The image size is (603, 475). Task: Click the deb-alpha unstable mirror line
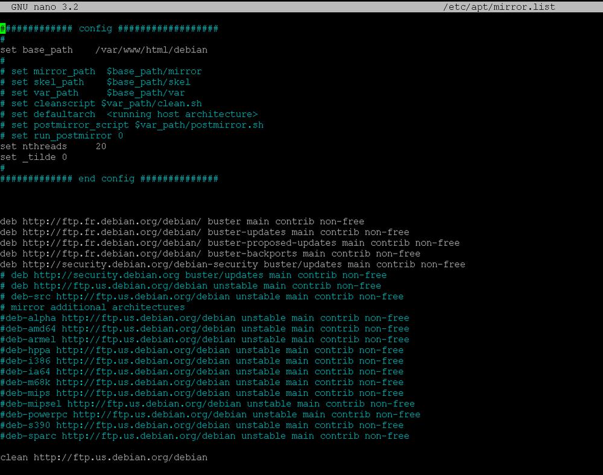205,317
